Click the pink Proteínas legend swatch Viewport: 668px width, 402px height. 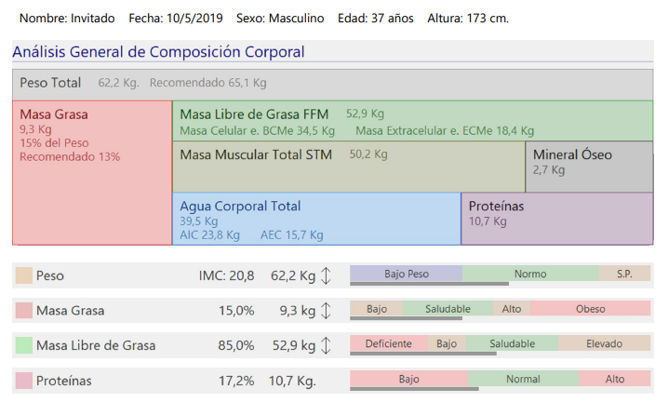click(x=24, y=381)
